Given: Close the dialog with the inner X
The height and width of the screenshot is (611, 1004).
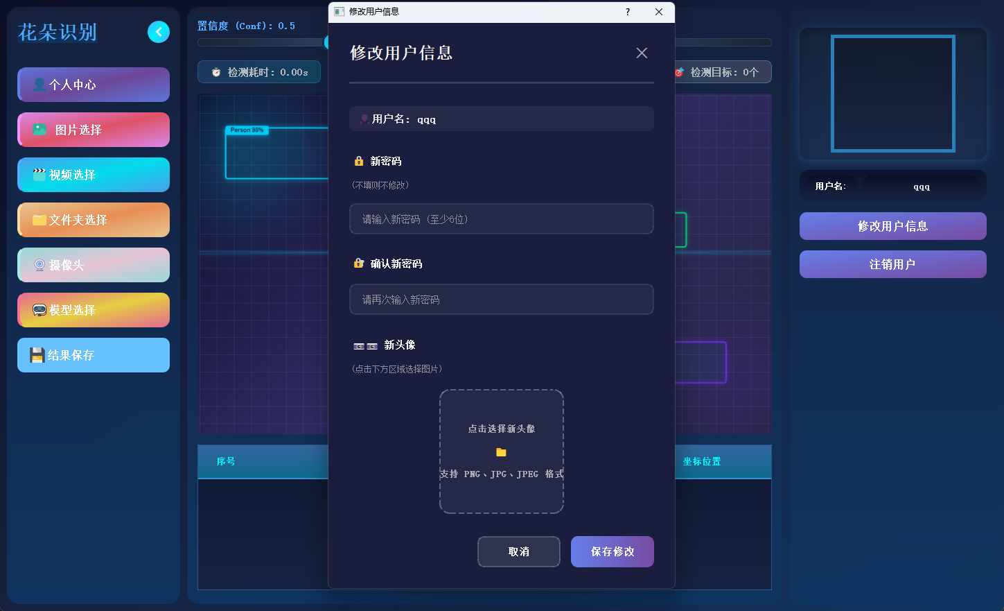Looking at the screenshot, I should pyautogui.click(x=642, y=53).
